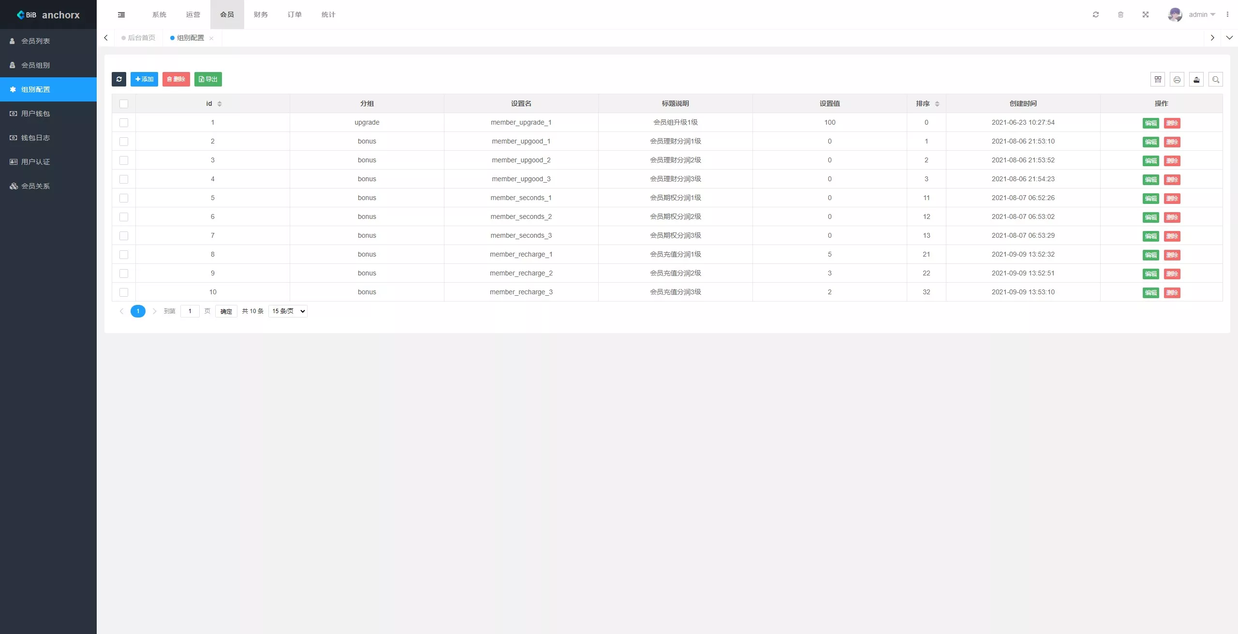Collapse sidebar with the menu toggle icon
The image size is (1238, 634).
pos(121,14)
